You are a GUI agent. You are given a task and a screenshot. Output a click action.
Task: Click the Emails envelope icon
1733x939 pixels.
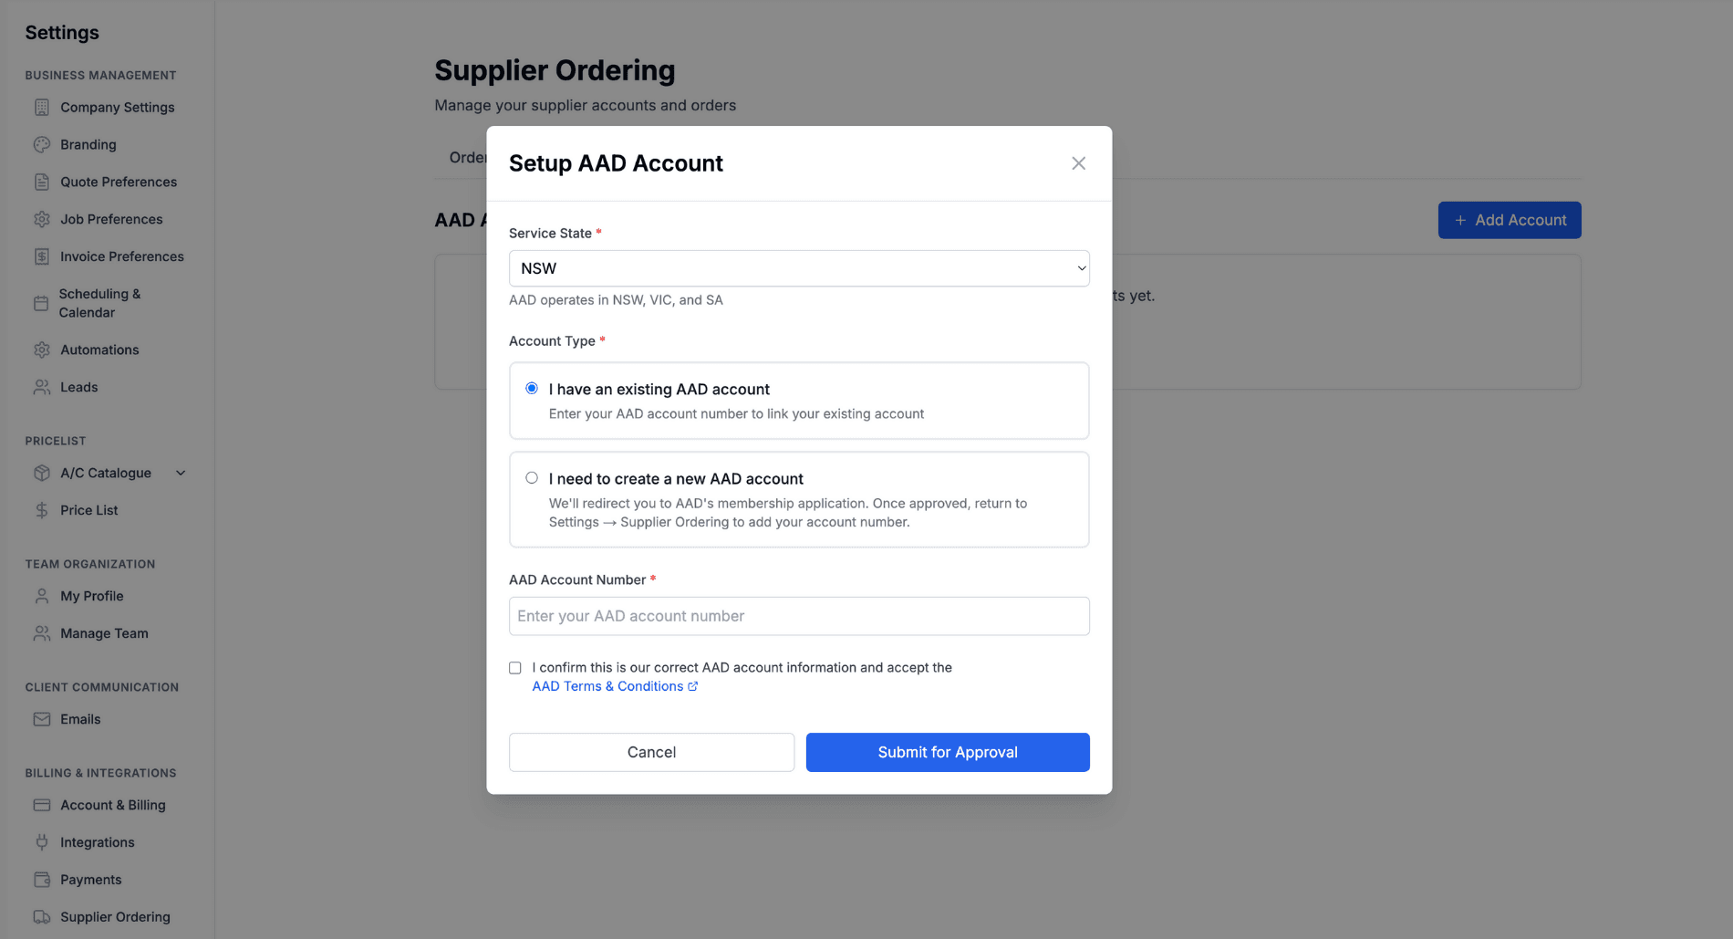[x=42, y=719]
